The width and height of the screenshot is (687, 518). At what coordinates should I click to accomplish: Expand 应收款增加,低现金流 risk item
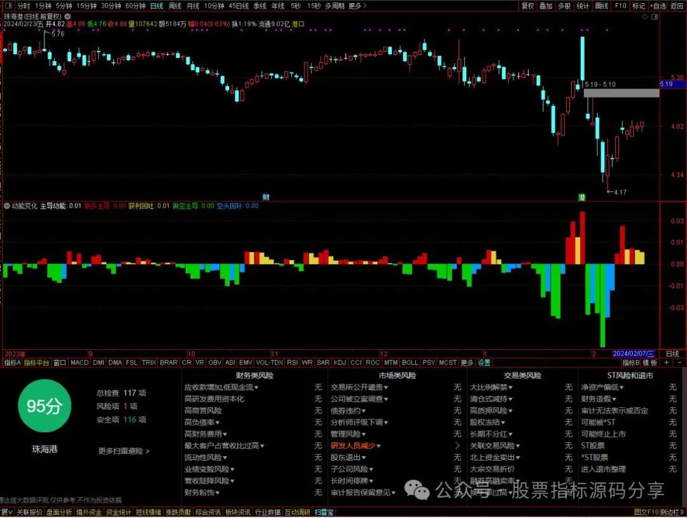[221, 387]
